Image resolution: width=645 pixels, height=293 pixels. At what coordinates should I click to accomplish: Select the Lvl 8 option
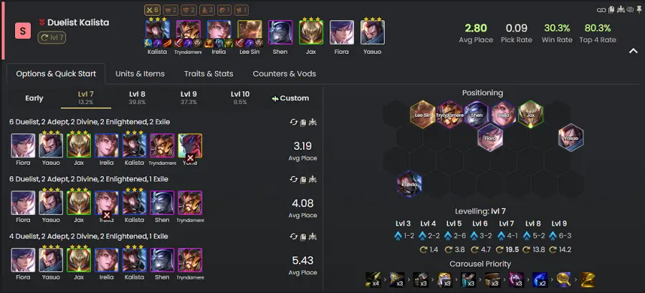tap(137, 97)
